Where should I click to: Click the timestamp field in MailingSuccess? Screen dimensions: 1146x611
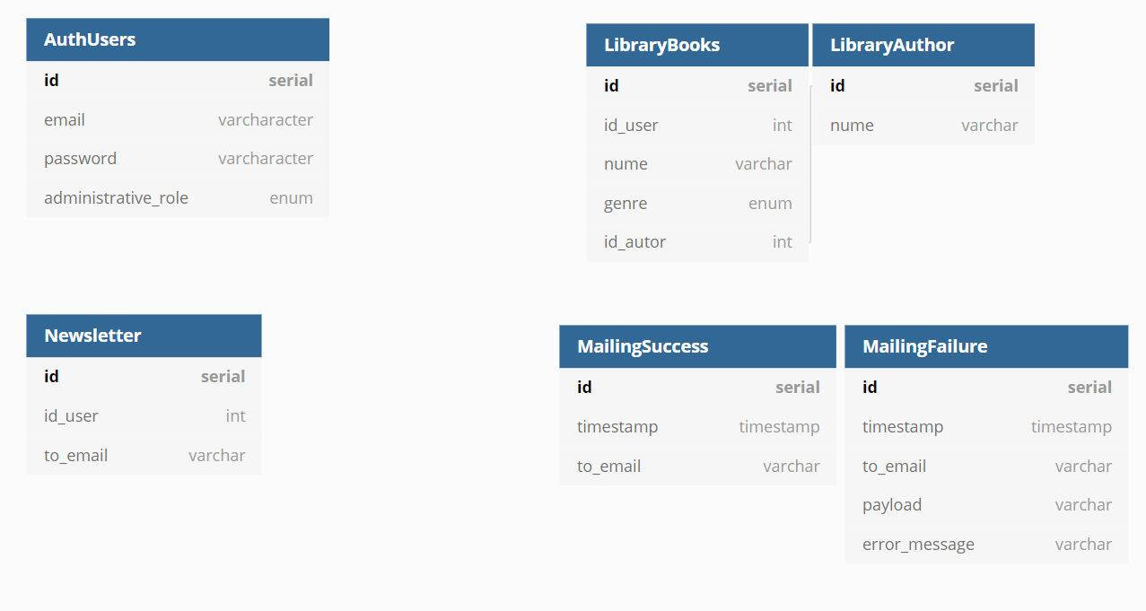[697, 426]
